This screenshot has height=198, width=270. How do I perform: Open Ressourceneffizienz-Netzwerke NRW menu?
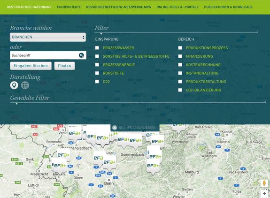[x=119, y=7]
